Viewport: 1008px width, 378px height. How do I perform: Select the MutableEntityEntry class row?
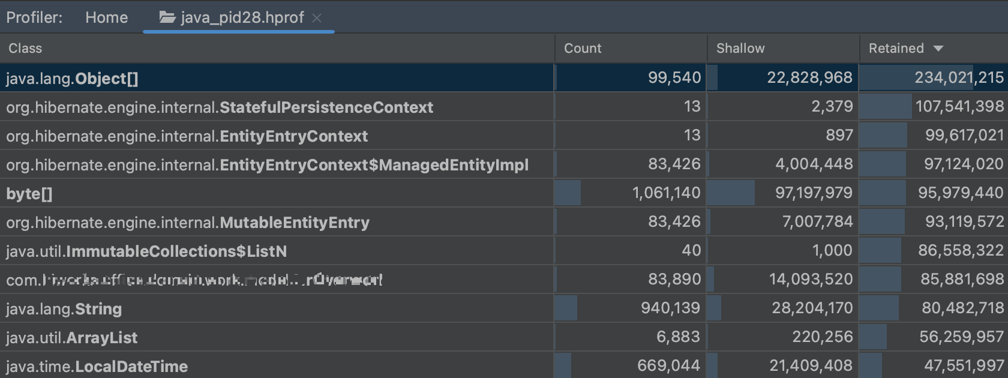click(504, 222)
